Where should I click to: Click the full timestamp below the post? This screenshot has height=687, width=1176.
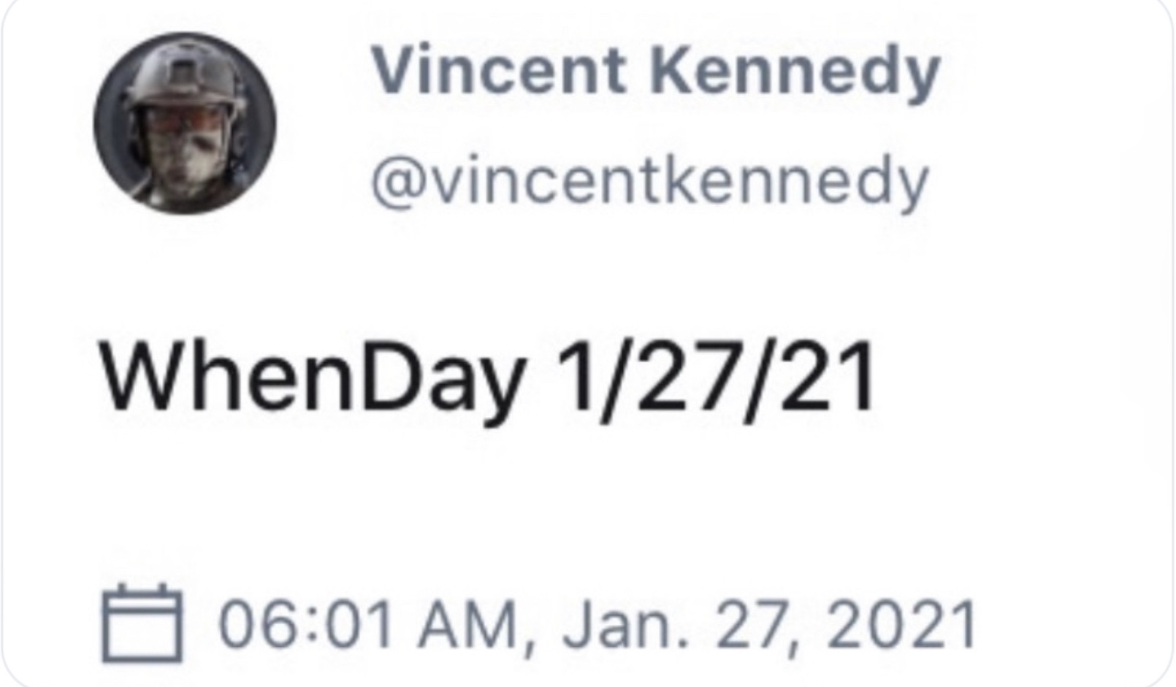tap(597, 624)
